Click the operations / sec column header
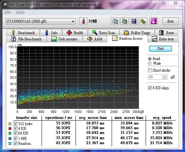Image resolution: width=185 pixels, height=152 pixels. pos(59,118)
